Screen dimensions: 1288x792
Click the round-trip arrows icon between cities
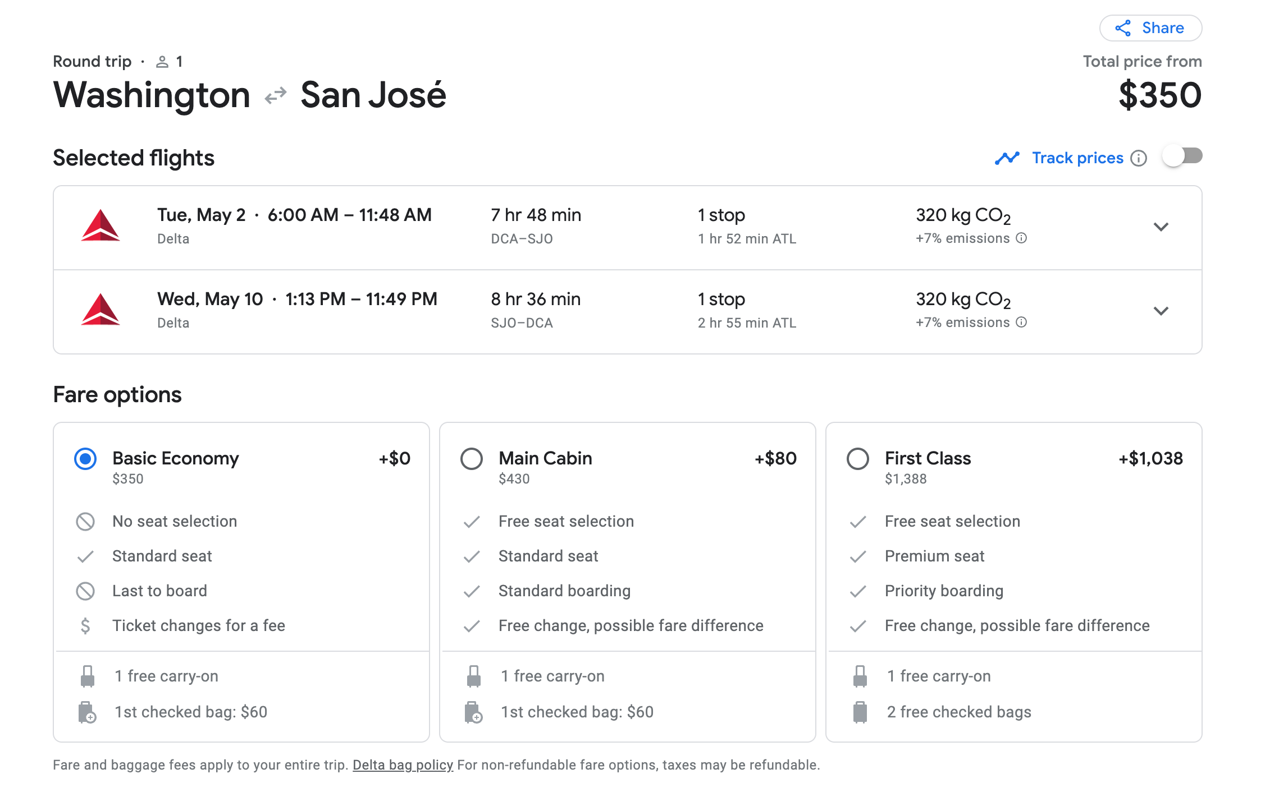276,95
